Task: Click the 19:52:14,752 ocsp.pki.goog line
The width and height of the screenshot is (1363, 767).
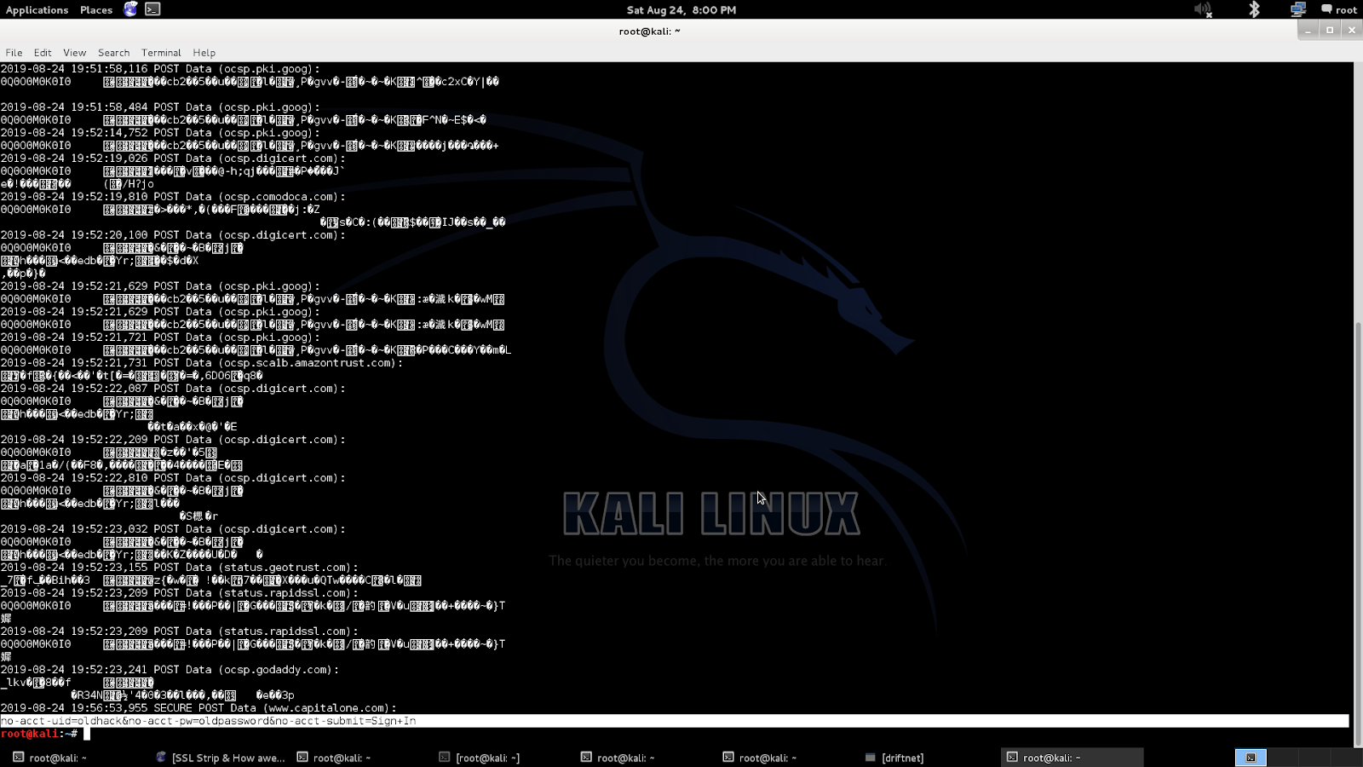Action: pos(160,133)
